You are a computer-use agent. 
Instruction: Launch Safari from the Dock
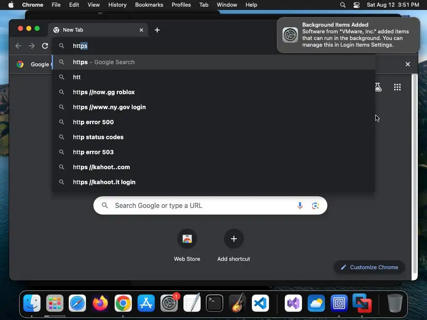(x=77, y=303)
